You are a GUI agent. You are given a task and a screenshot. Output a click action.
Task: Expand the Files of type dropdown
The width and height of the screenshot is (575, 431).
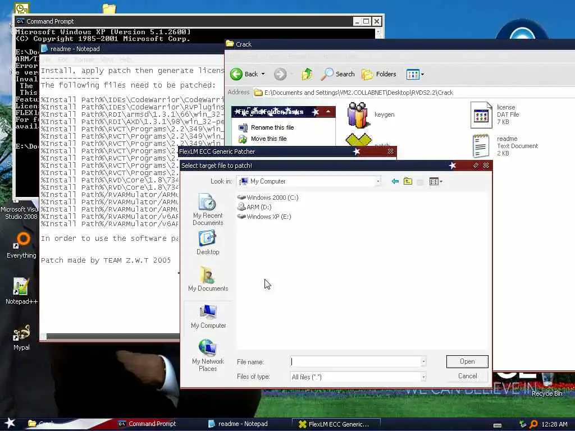click(423, 377)
